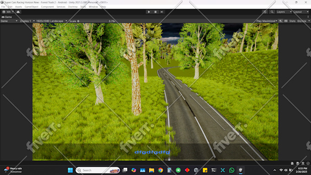Click the second bug icon in the status bar
This screenshot has width=311, height=175.
pyautogui.click(x=298, y=163)
